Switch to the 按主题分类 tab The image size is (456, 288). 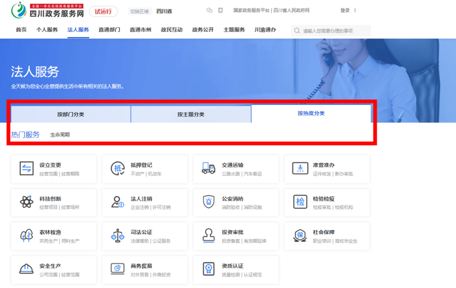point(191,114)
